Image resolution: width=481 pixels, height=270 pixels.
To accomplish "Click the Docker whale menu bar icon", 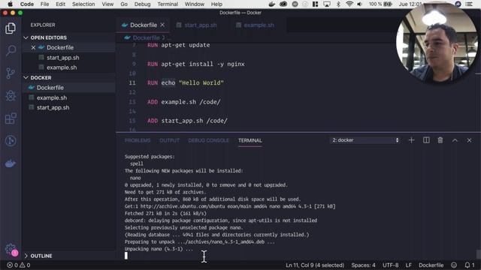I will point(272,4).
